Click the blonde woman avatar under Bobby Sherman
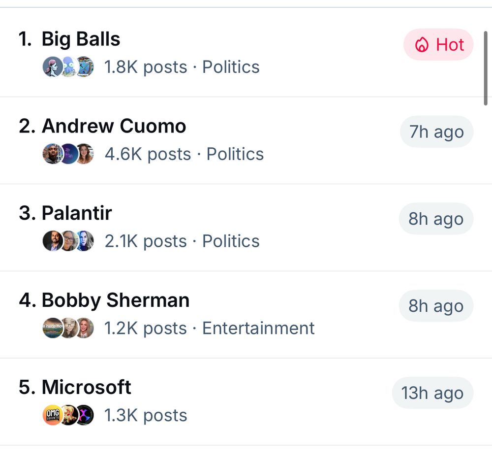Viewport: 492px width, 463px height. point(84,328)
